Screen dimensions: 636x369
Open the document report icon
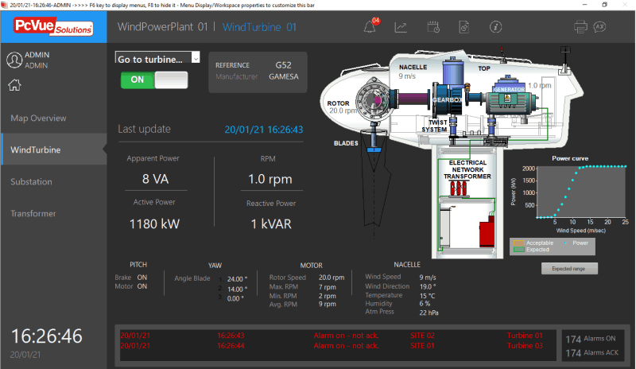(x=463, y=28)
